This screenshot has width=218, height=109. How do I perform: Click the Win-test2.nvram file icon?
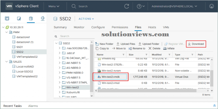pos(99,71)
